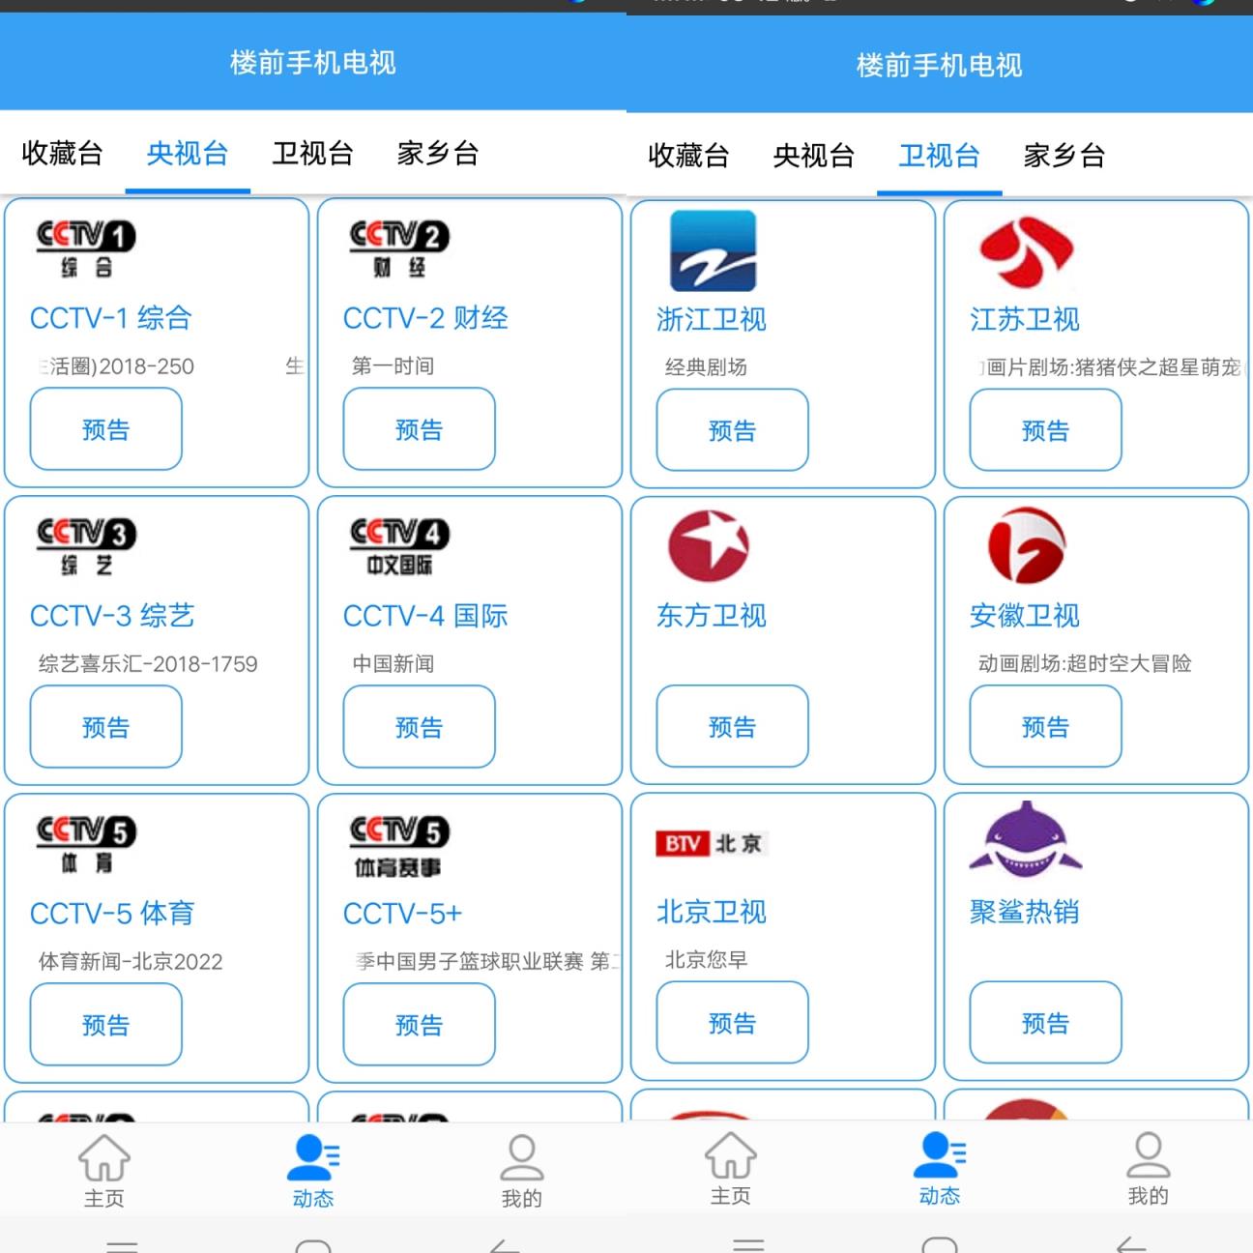Viewport: 1253px width, 1253px height.
Task: Open the BTV 北京卫视 logo
Action: 713,842
